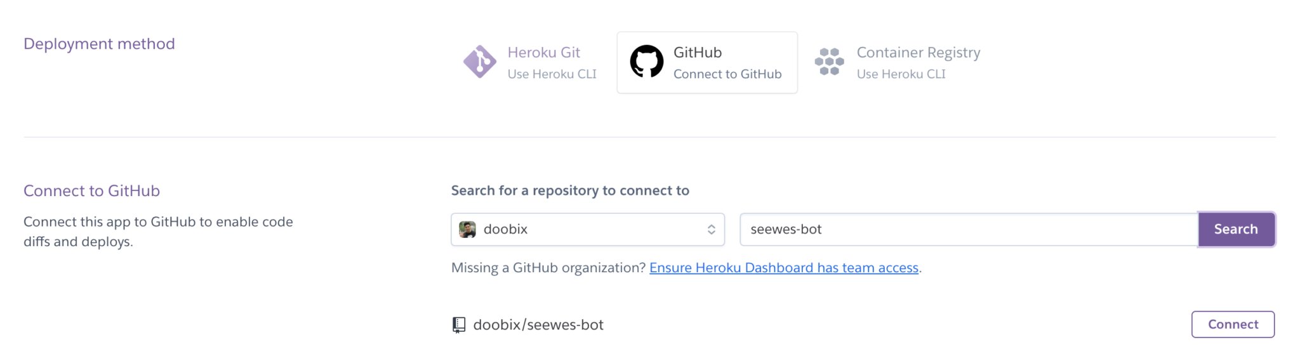The height and width of the screenshot is (363, 1300).
Task: Click the GitHub octocat logo icon
Action: 646,61
